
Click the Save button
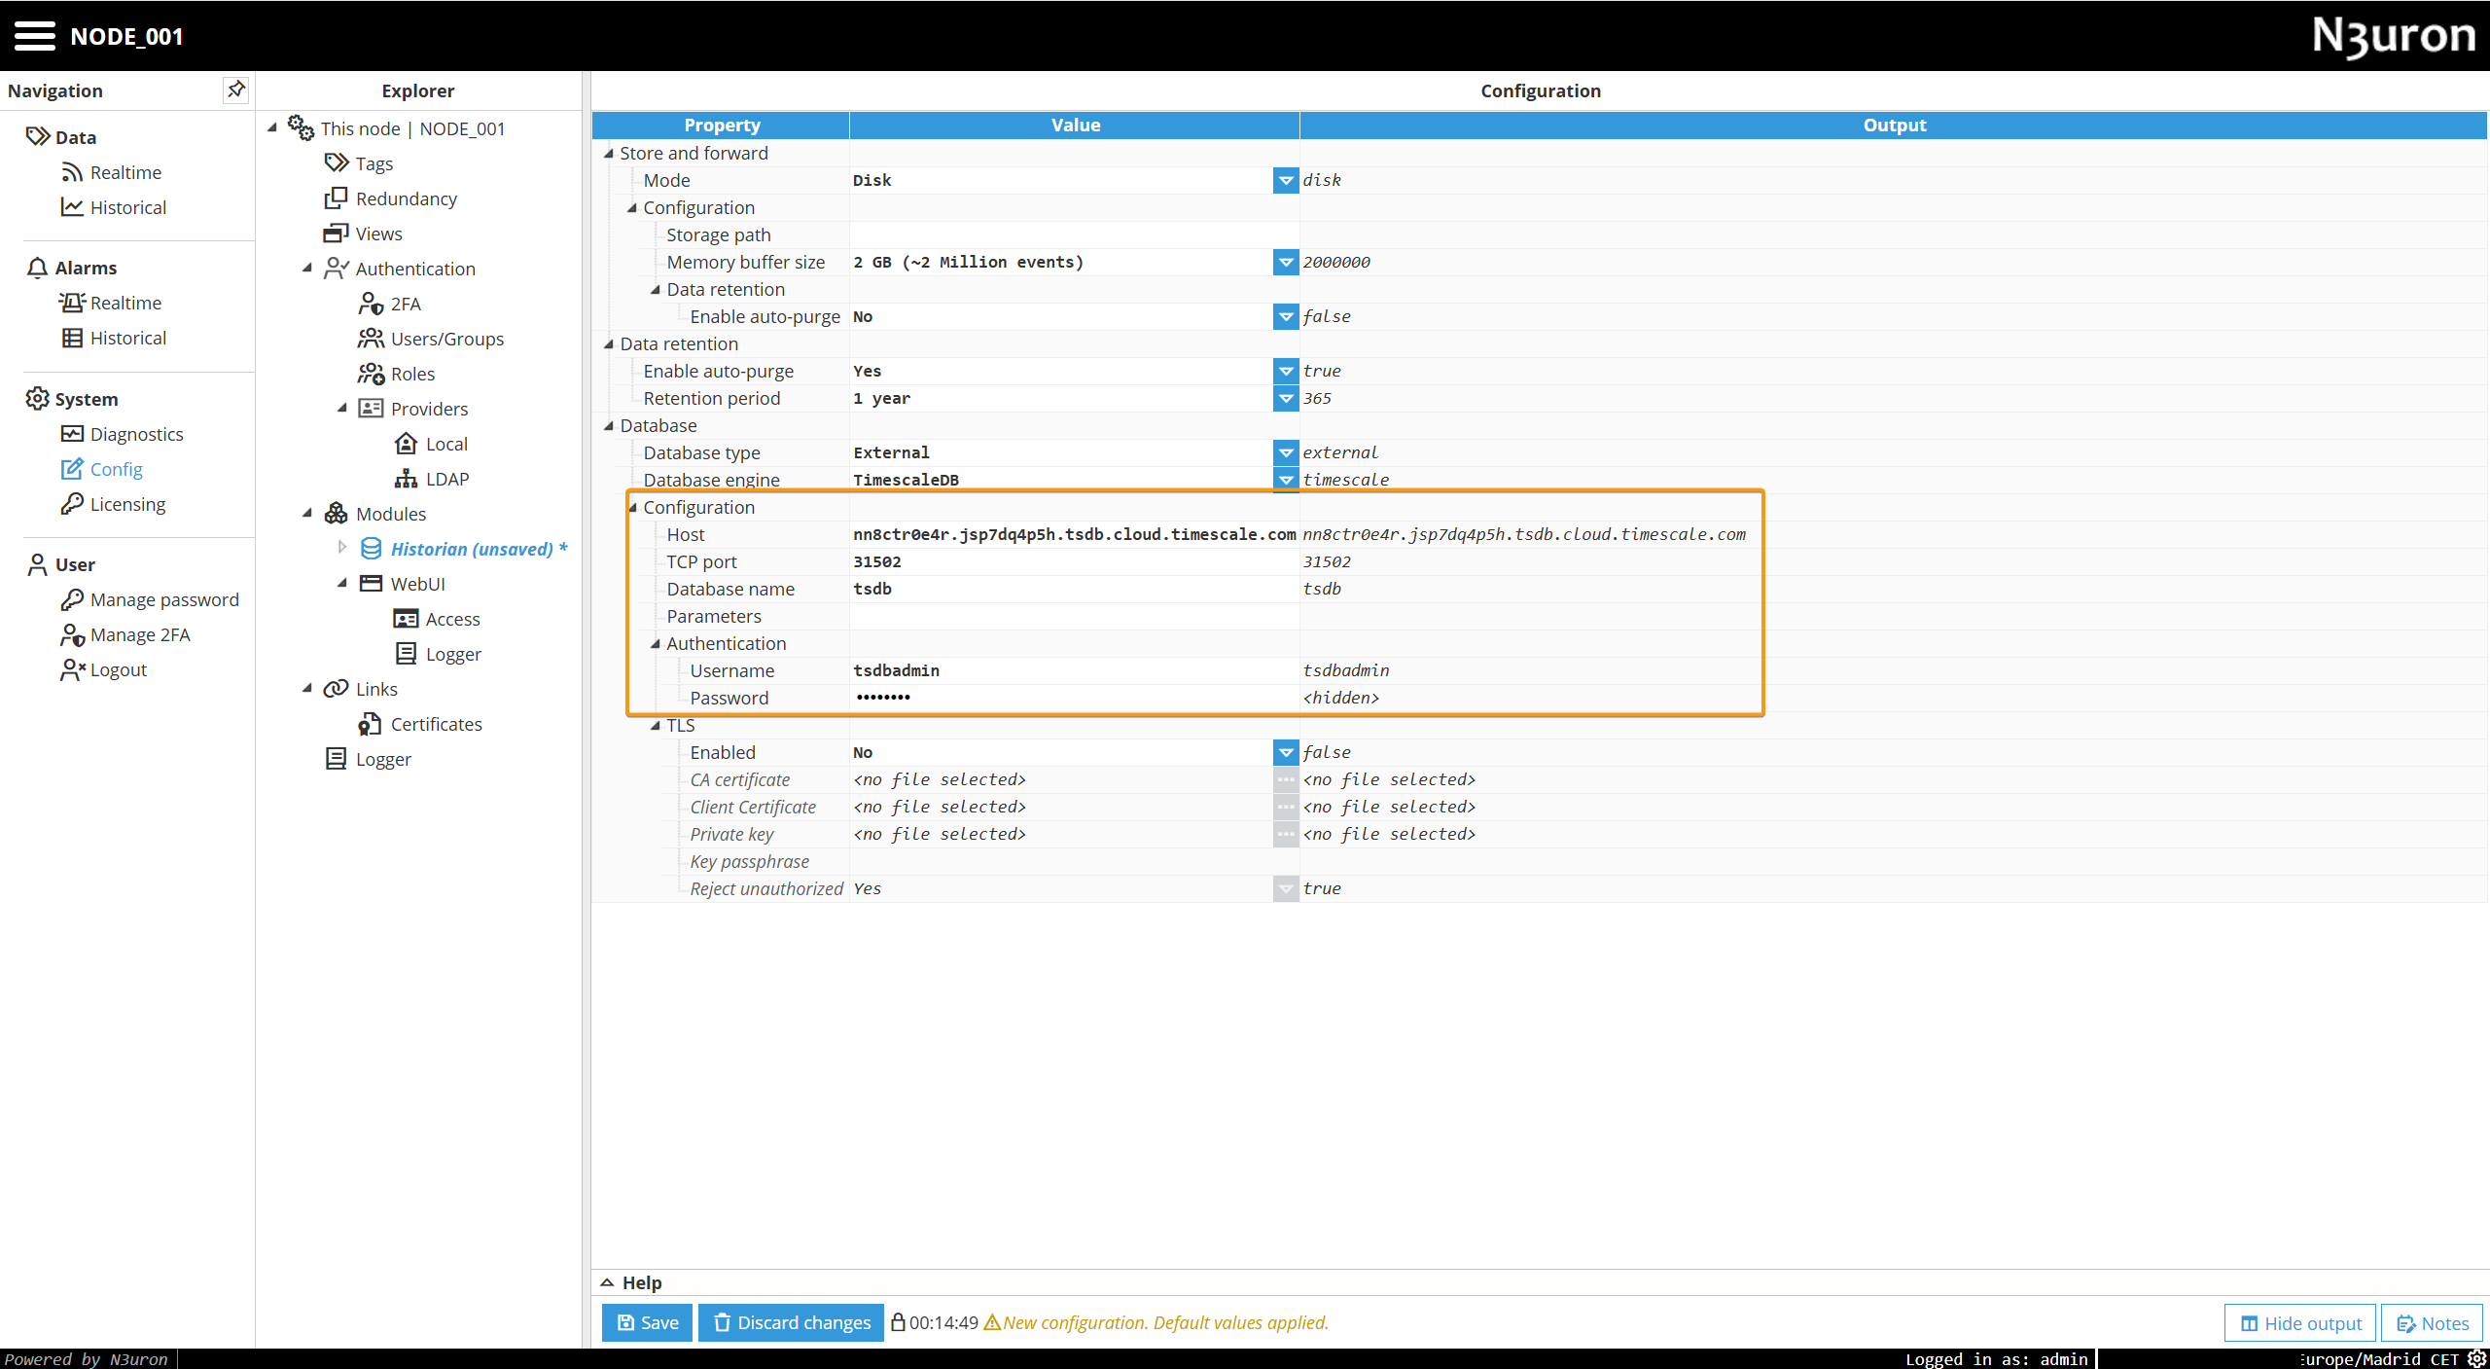(x=648, y=1322)
